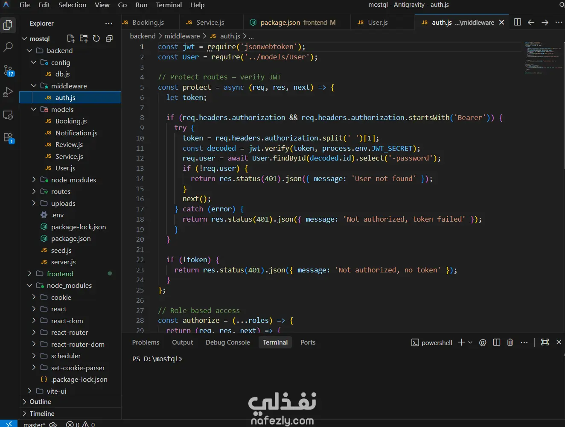Refresh the Explorer file tree
Screen dimensions: 565x427
pos(96,38)
